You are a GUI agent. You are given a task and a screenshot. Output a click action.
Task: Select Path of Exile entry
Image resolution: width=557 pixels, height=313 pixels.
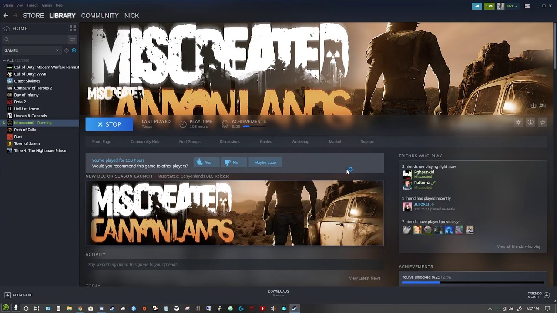pyautogui.click(x=25, y=130)
